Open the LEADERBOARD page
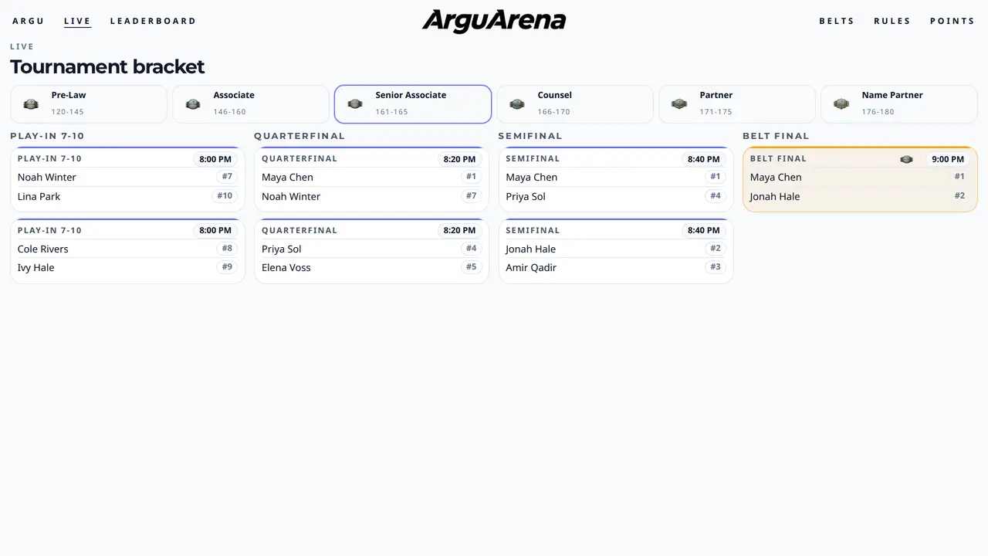The image size is (988, 556). click(153, 21)
